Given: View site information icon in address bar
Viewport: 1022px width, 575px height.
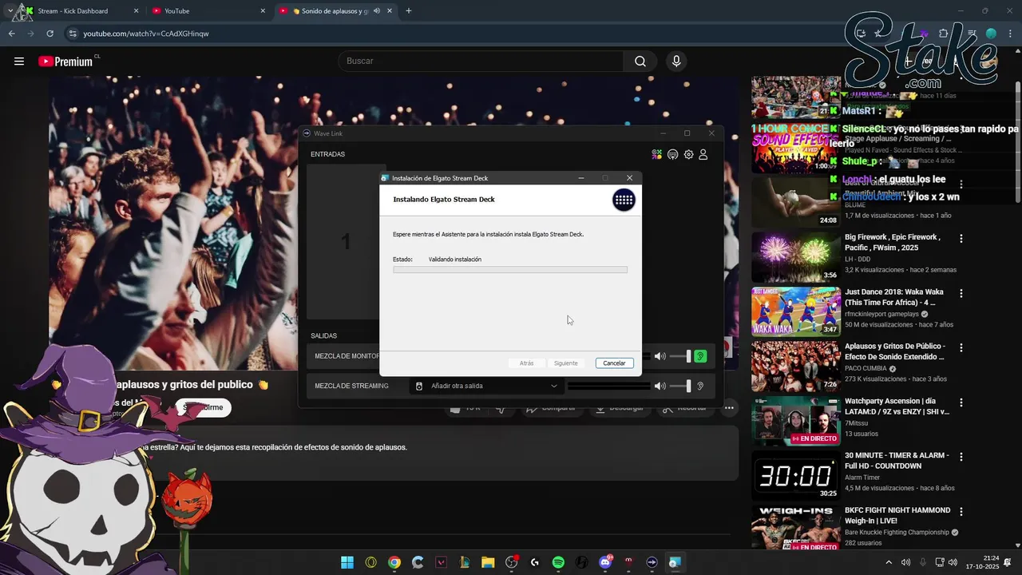Looking at the screenshot, I should (x=73, y=34).
